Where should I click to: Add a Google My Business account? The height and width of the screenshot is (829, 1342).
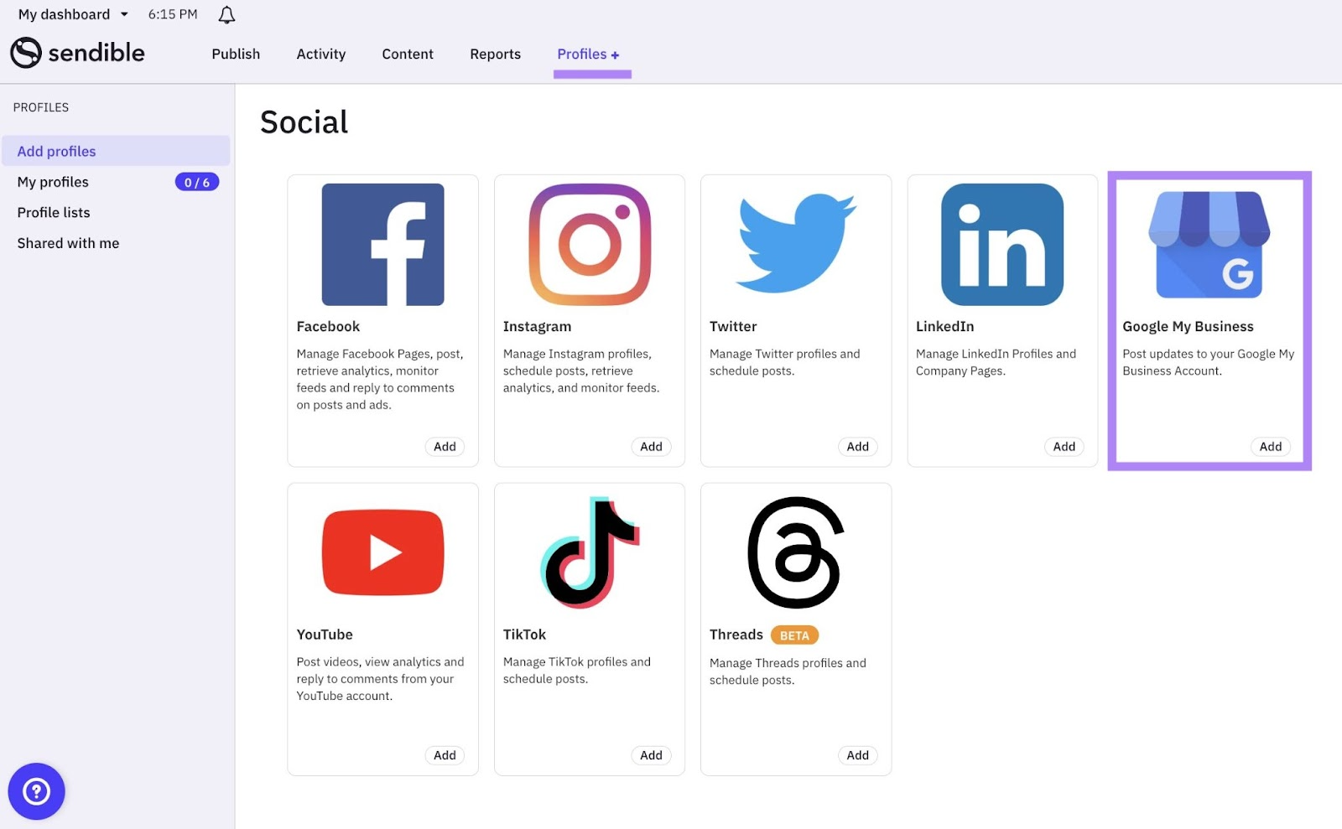click(1269, 446)
